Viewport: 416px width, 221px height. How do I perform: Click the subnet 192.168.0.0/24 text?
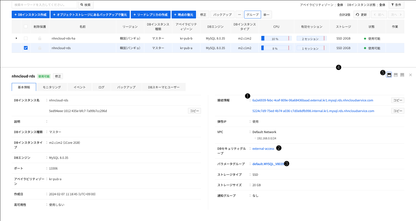[x=266, y=138]
